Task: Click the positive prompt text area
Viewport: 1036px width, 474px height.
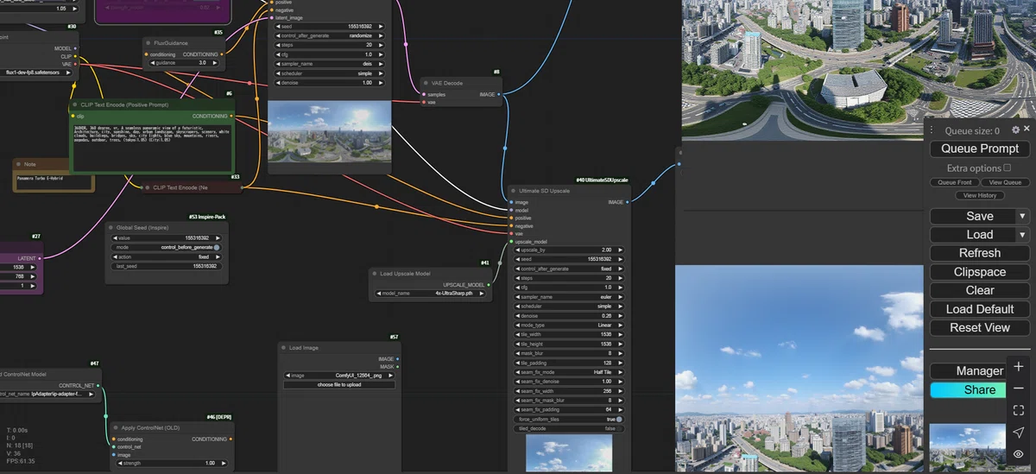Action: point(152,147)
